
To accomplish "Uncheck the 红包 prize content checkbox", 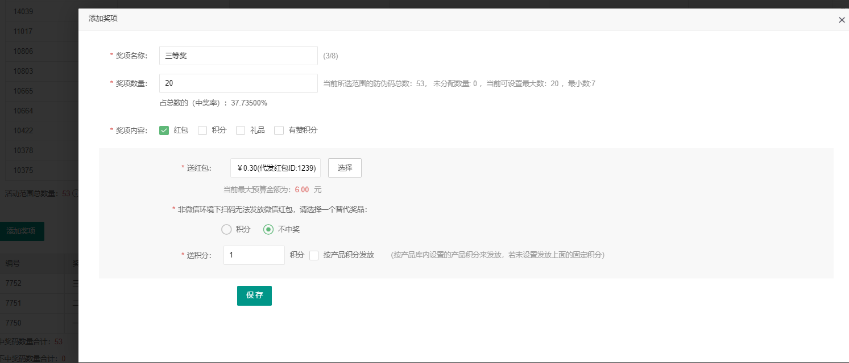I will [x=164, y=130].
